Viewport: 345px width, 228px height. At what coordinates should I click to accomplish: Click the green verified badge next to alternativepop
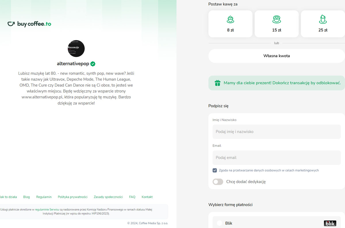pos(93,64)
